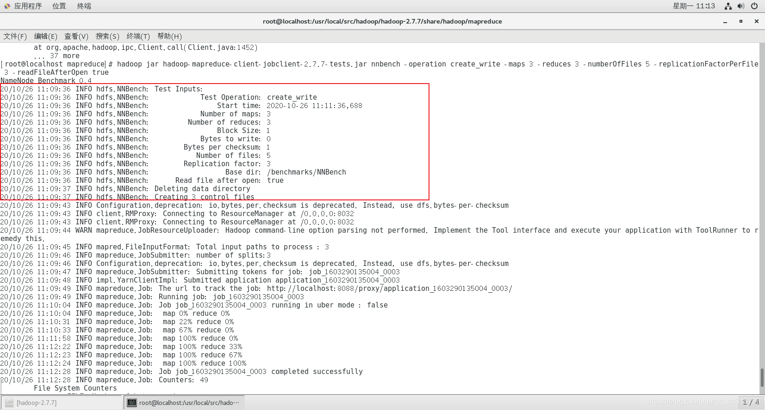
Task: Click the 'Number of files: 5' line
Action: click(x=135, y=156)
